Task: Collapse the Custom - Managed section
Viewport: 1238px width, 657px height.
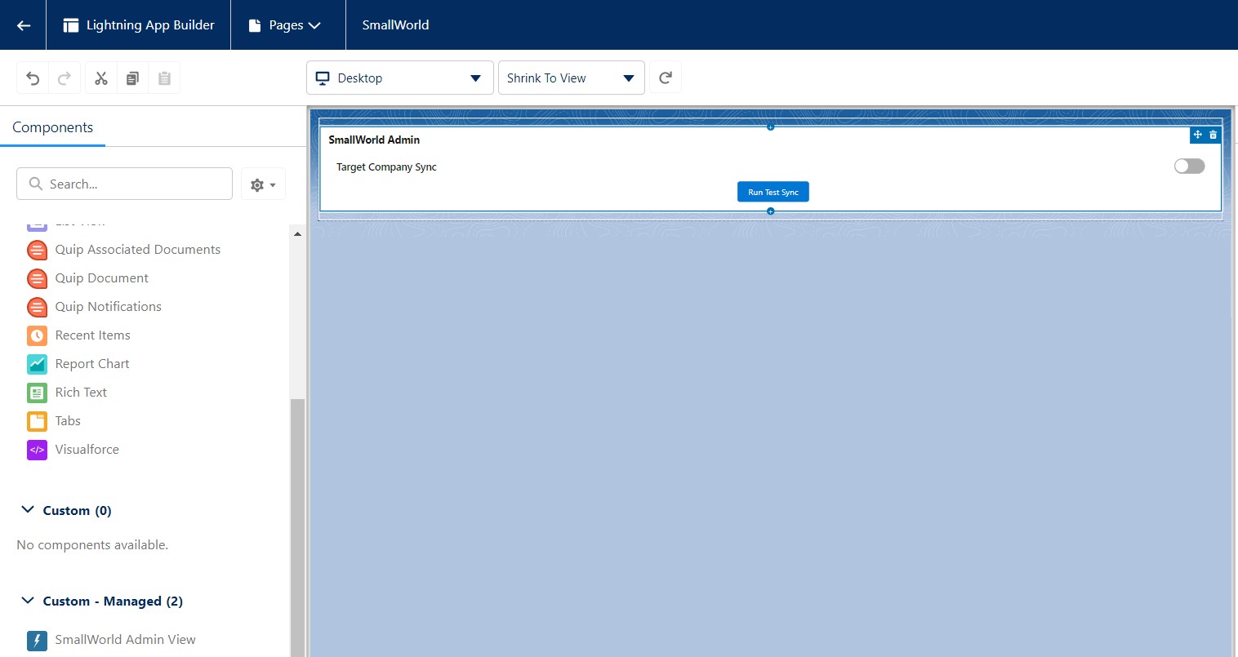Action: click(27, 601)
